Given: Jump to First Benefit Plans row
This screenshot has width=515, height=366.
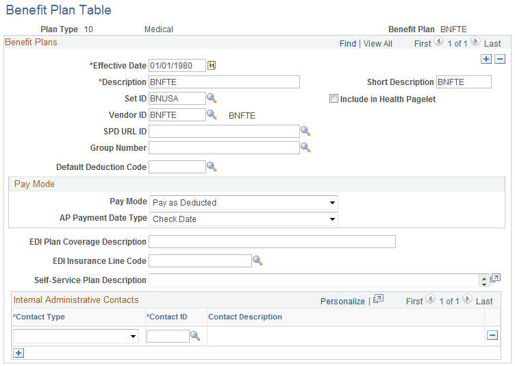Looking at the screenshot, I should 423,44.
